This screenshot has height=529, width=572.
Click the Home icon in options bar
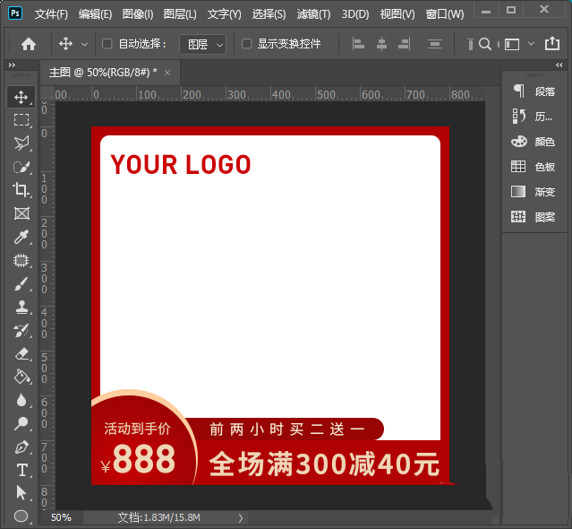pos(29,44)
